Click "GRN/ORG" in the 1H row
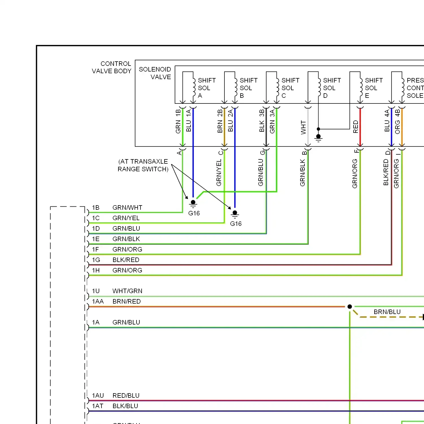Screen dimensions: 424x424 [127, 271]
